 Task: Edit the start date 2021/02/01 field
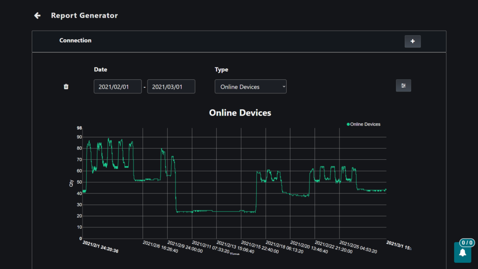coord(118,86)
